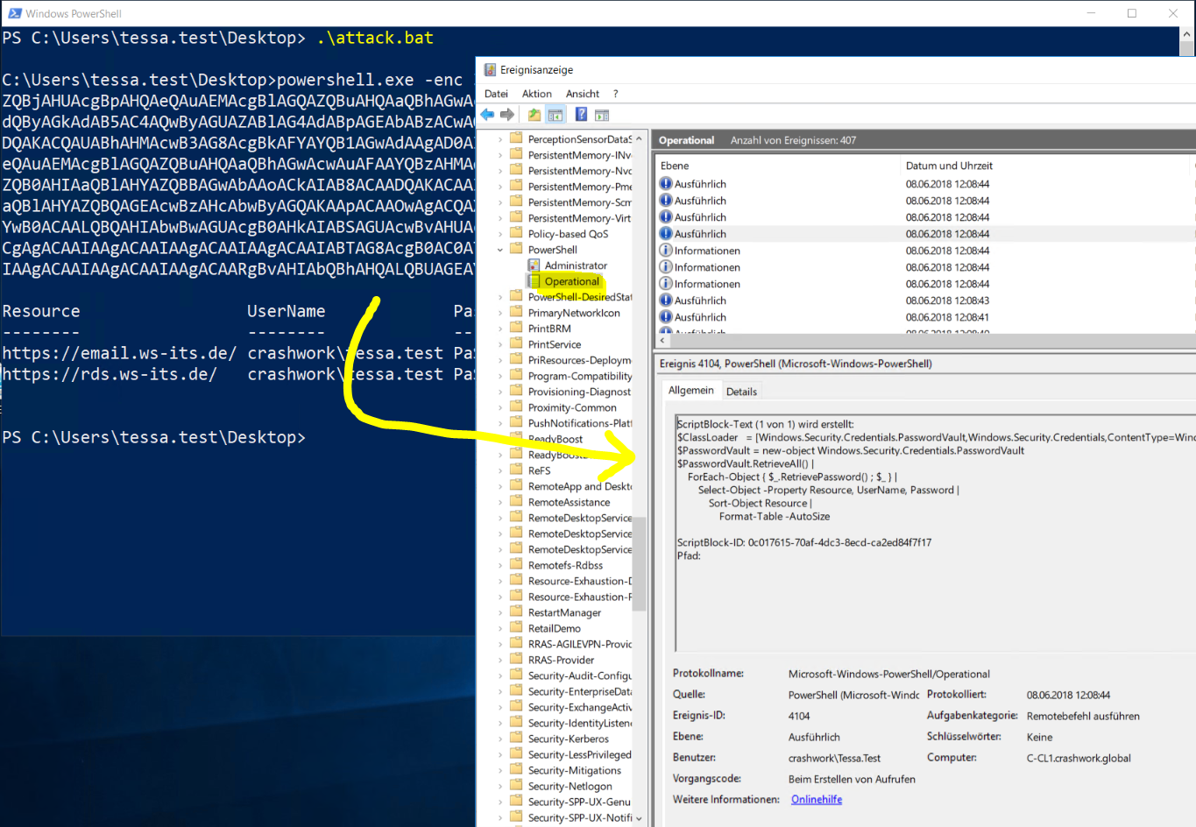Select the Resource-Exhaustion-D tree item

tap(579, 581)
